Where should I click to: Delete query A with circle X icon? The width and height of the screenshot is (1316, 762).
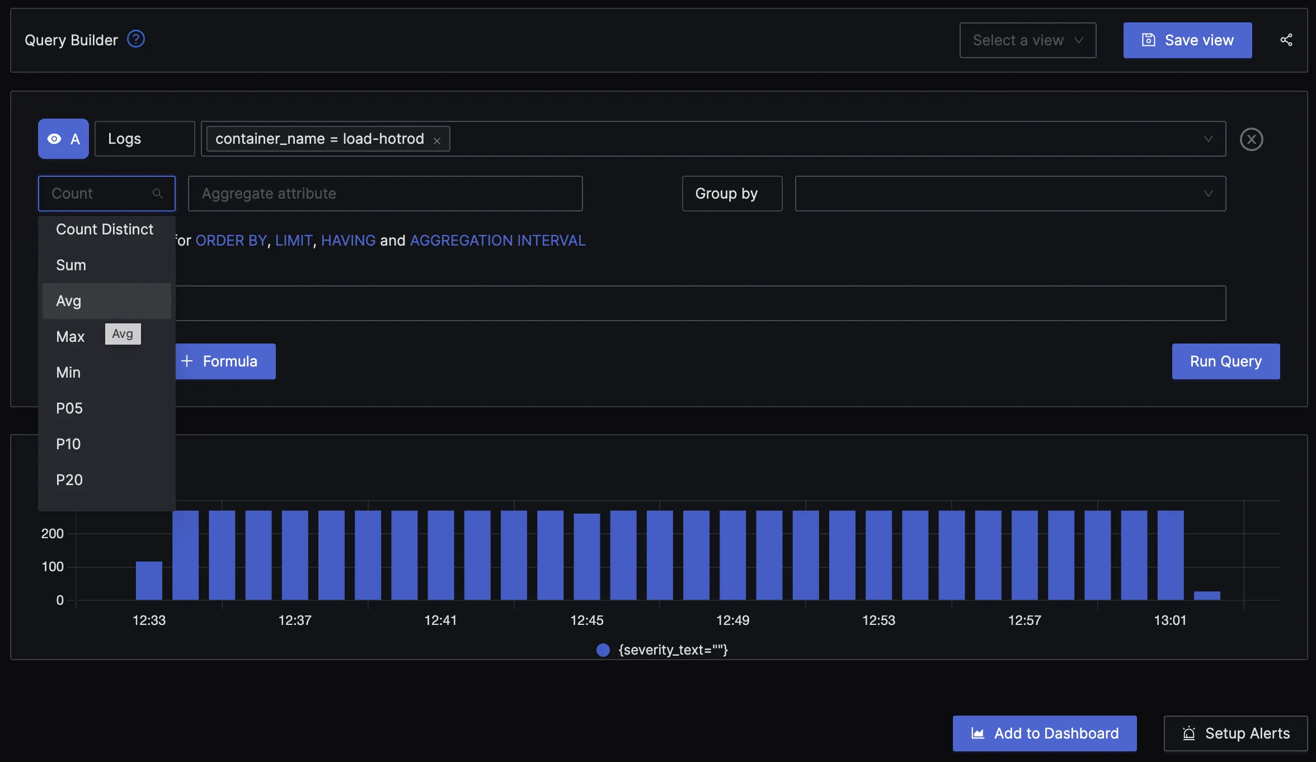point(1251,139)
